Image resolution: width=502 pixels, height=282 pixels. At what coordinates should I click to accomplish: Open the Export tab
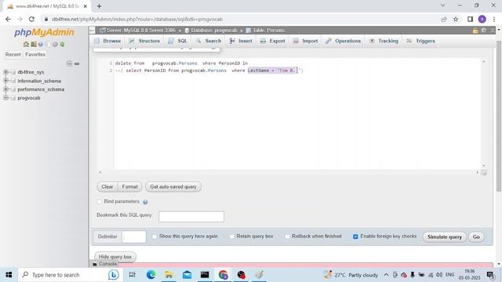pyautogui.click(x=272, y=41)
